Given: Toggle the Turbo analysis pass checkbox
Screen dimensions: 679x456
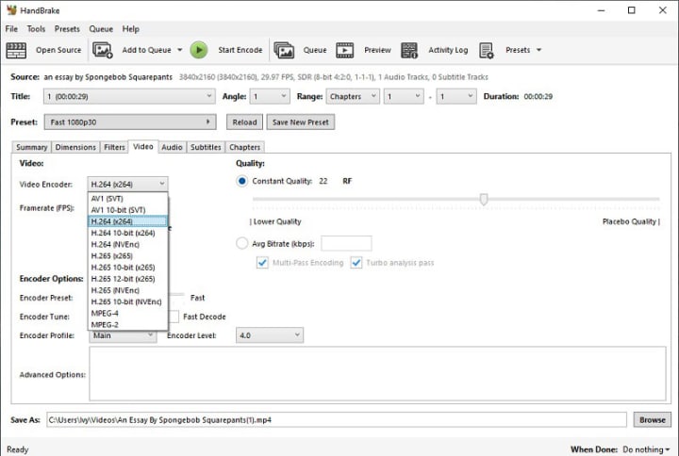Looking at the screenshot, I should point(356,263).
